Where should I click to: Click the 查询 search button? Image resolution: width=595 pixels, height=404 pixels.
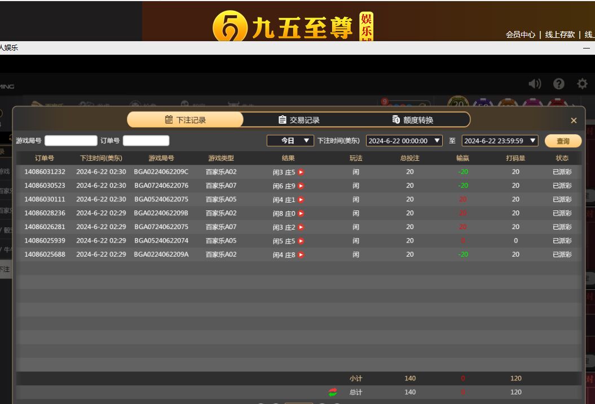[x=563, y=141]
